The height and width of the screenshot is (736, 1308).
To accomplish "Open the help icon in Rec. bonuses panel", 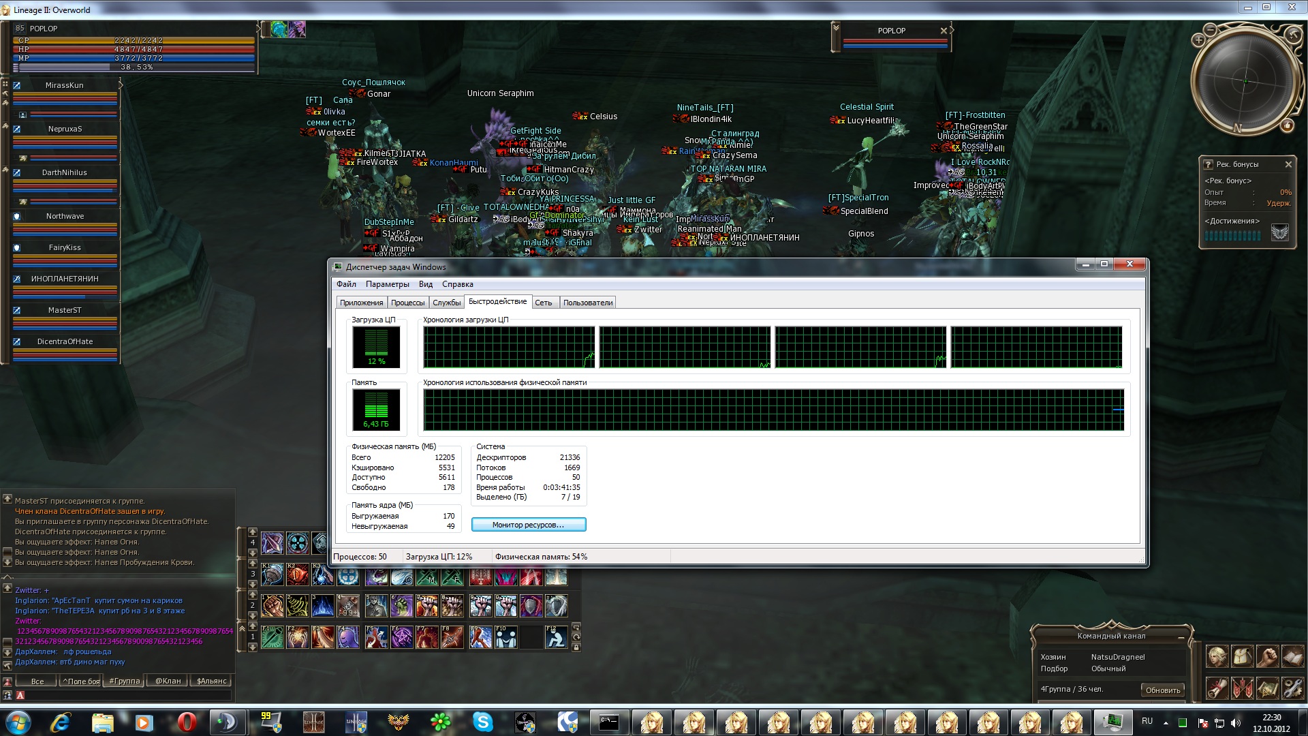I will (1208, 164).
